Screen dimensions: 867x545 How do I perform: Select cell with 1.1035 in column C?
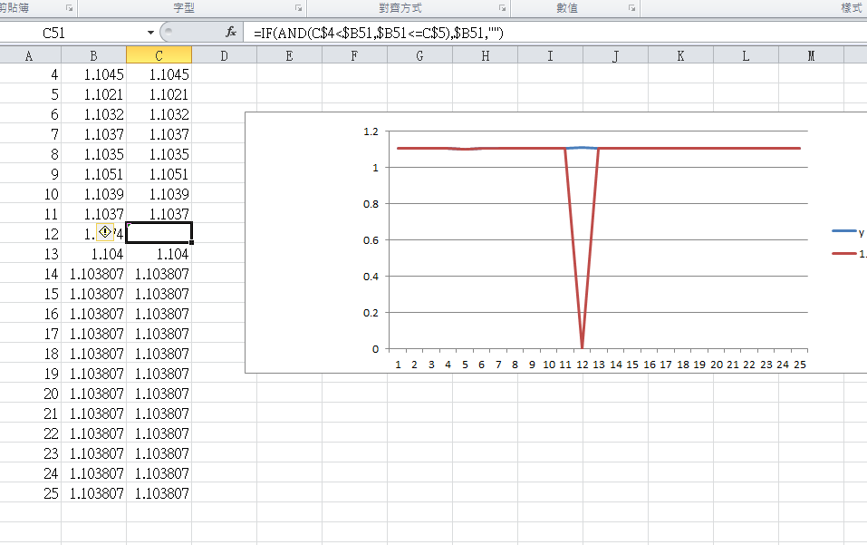click(159, 154)
